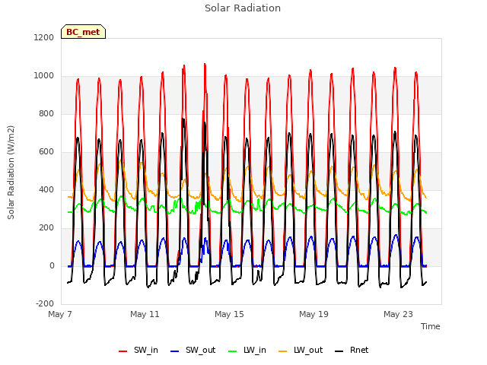Click the May 7 x-axis tick label

coord(60,314)
